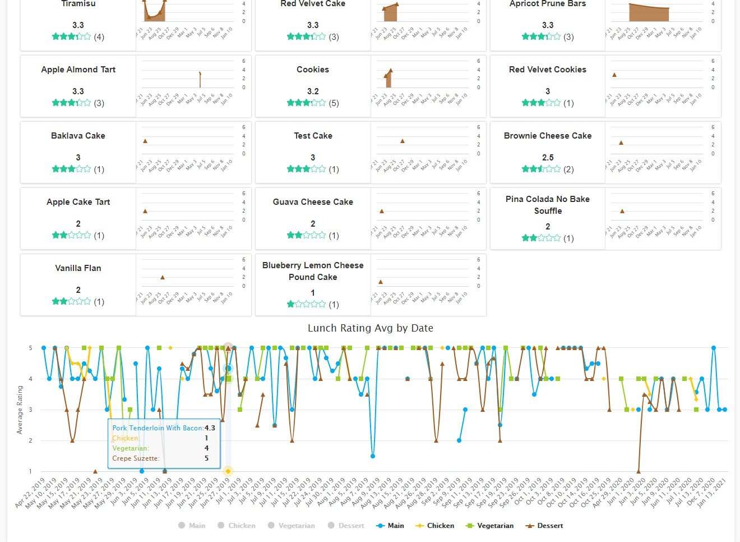Click the Test Cake title
This screenshot has width=740, height=542.
[313, 136]
